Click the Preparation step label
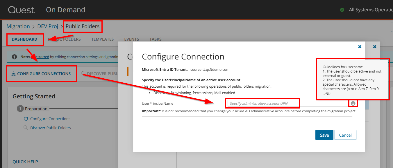The width and height of the screenshot is (393, 168). (36, 109)
